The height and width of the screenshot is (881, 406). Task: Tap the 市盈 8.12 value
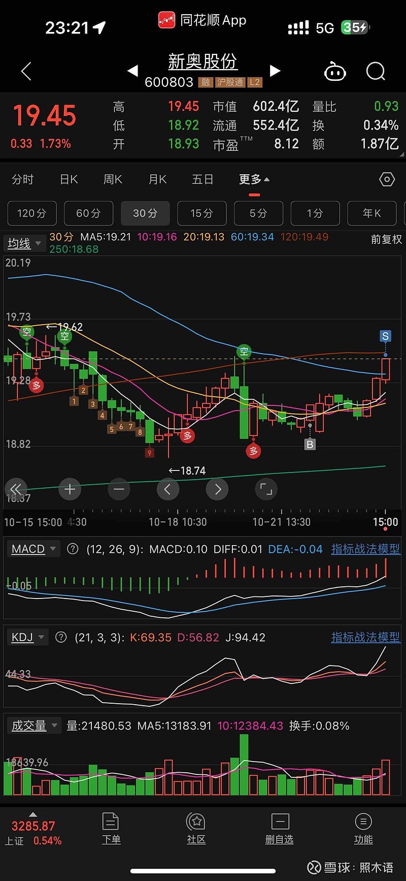click(x=287, y=144)
